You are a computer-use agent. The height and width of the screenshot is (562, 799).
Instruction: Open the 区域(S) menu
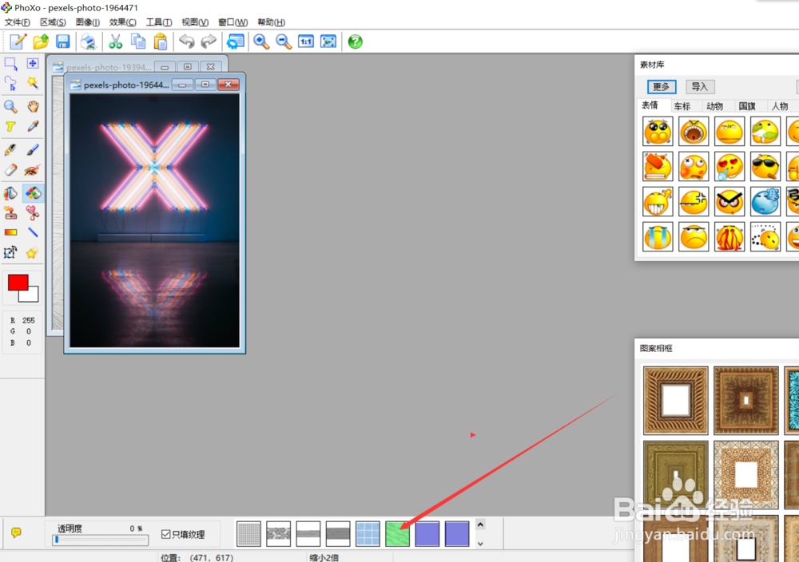click(x=53, y=22)
